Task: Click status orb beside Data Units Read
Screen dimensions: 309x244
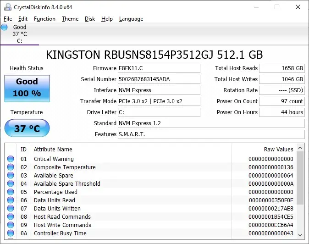Action: 11,200
